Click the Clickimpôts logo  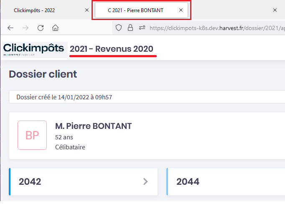pos(34,49)
